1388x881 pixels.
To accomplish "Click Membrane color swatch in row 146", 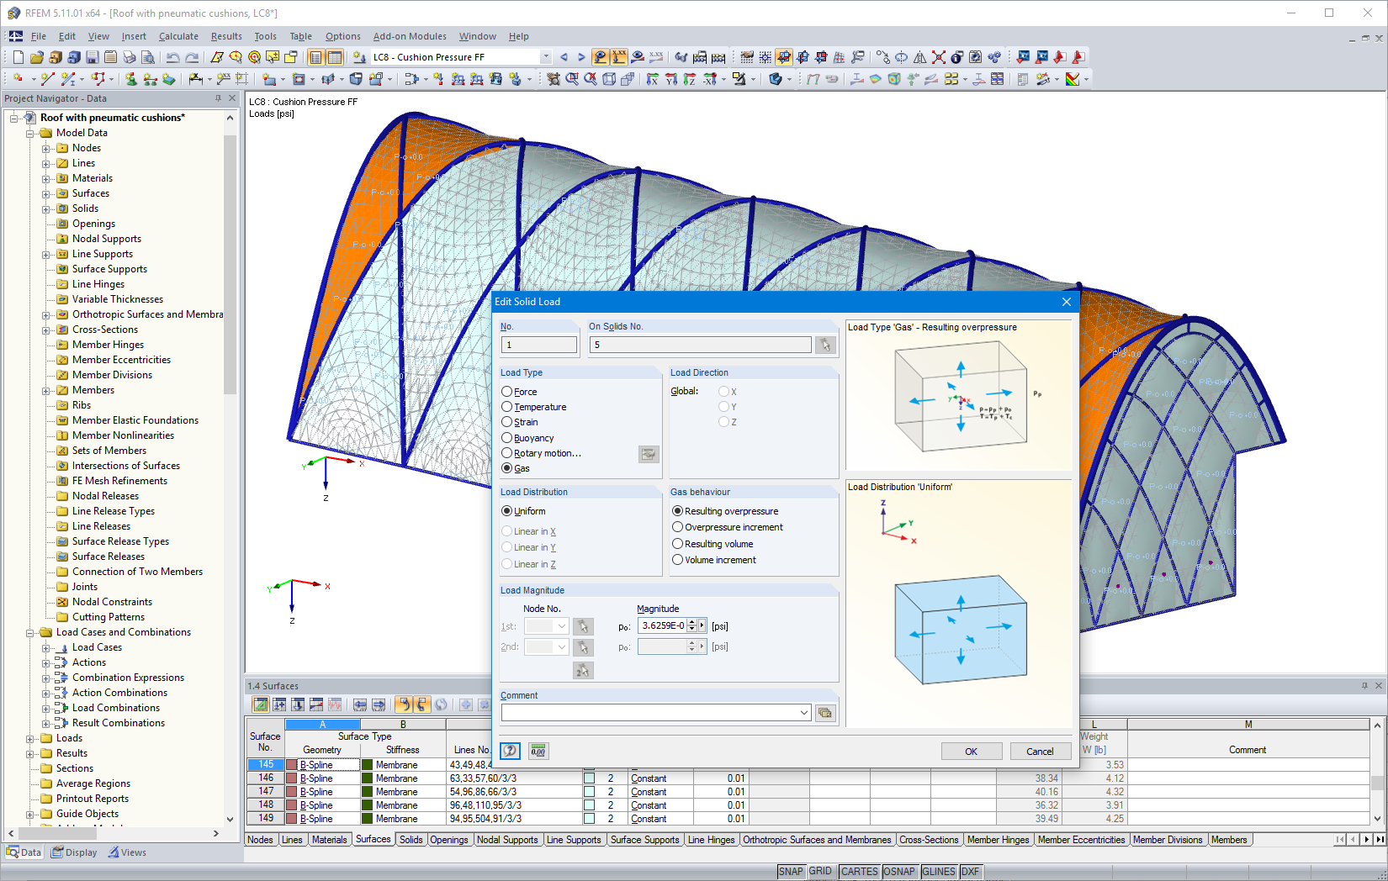I will tap(368, 778).
